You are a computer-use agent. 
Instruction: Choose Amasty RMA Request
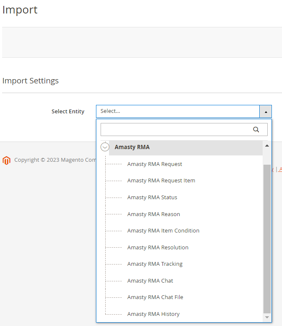[x=154, y=164]
